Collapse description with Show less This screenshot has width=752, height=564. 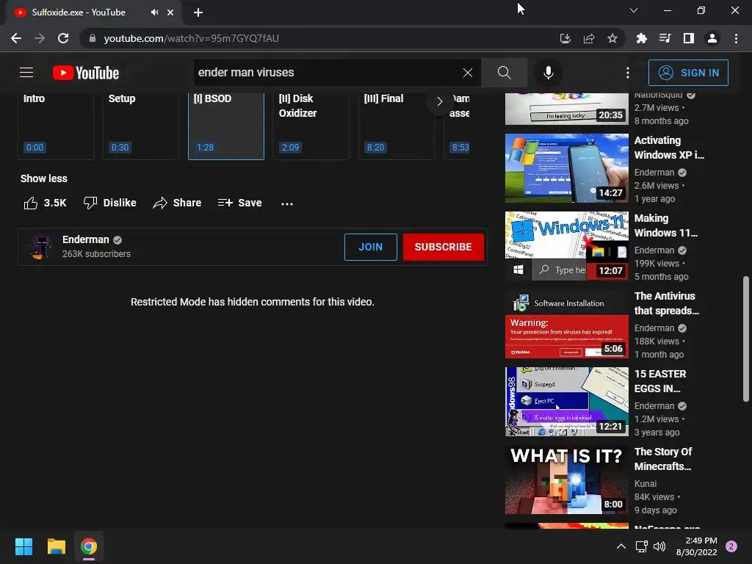pos(43,178)
